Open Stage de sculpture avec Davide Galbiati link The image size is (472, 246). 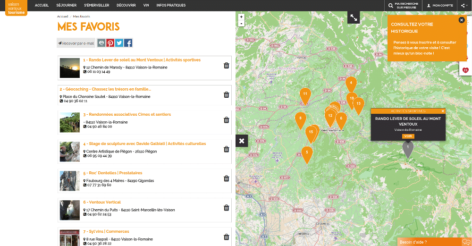144,144
